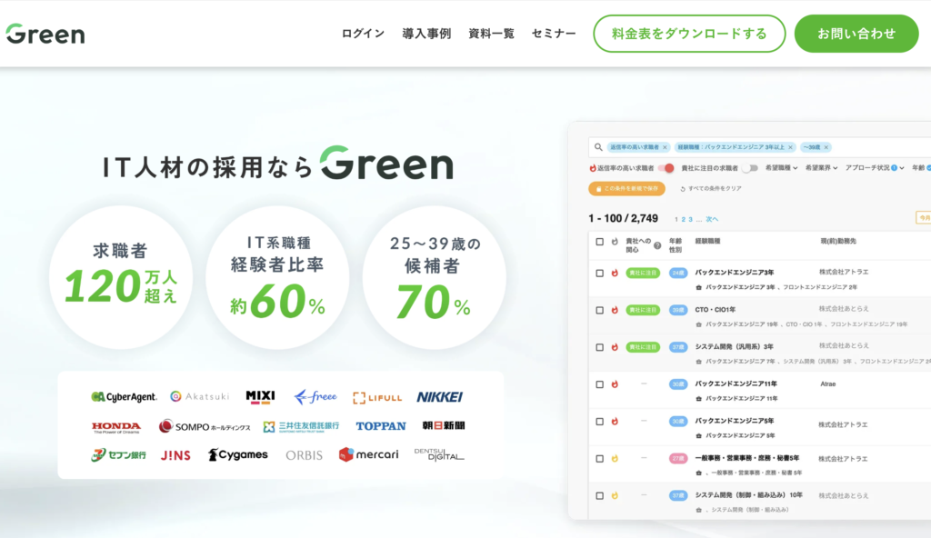931x538 pixels.
Task: Click 1 - 100 / 2,749 result count
Action: [623, 218]
